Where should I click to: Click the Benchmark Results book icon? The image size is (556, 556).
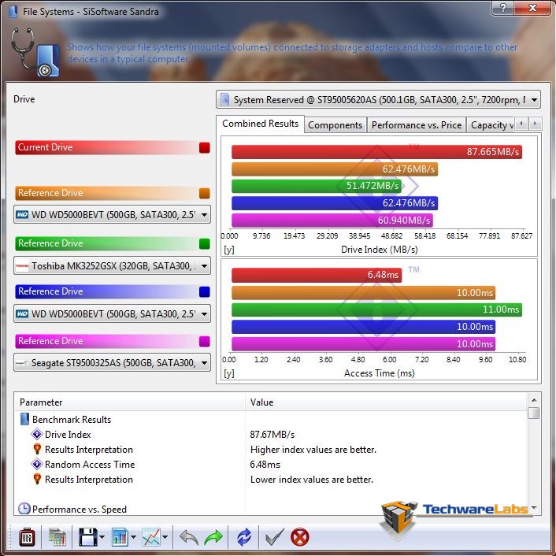pyautogui.click(x=24, y=419)
